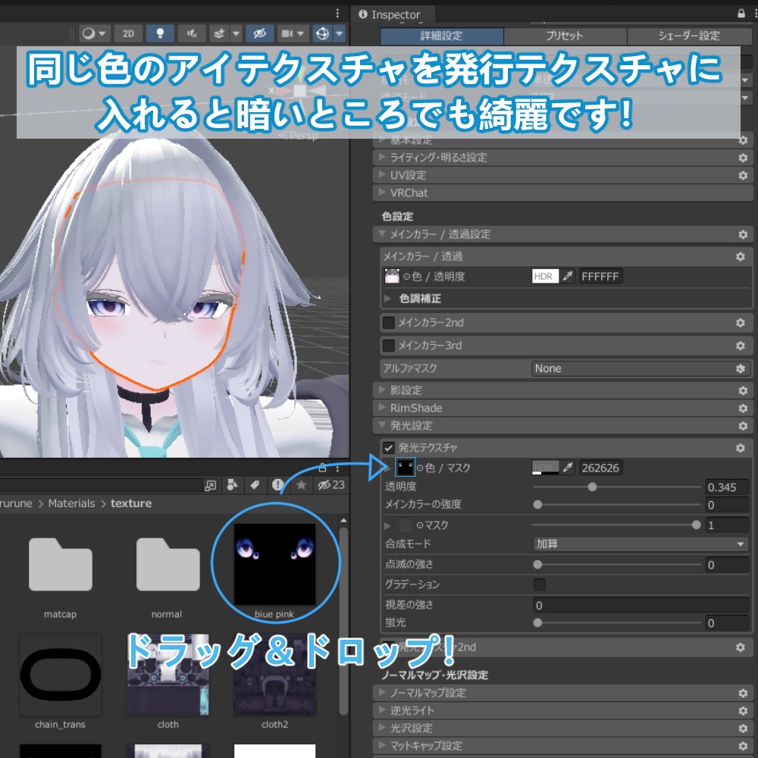Open the gizmos dropdown arrow
The width and height of the screenshot is (758, 758).
coord(340,33)
